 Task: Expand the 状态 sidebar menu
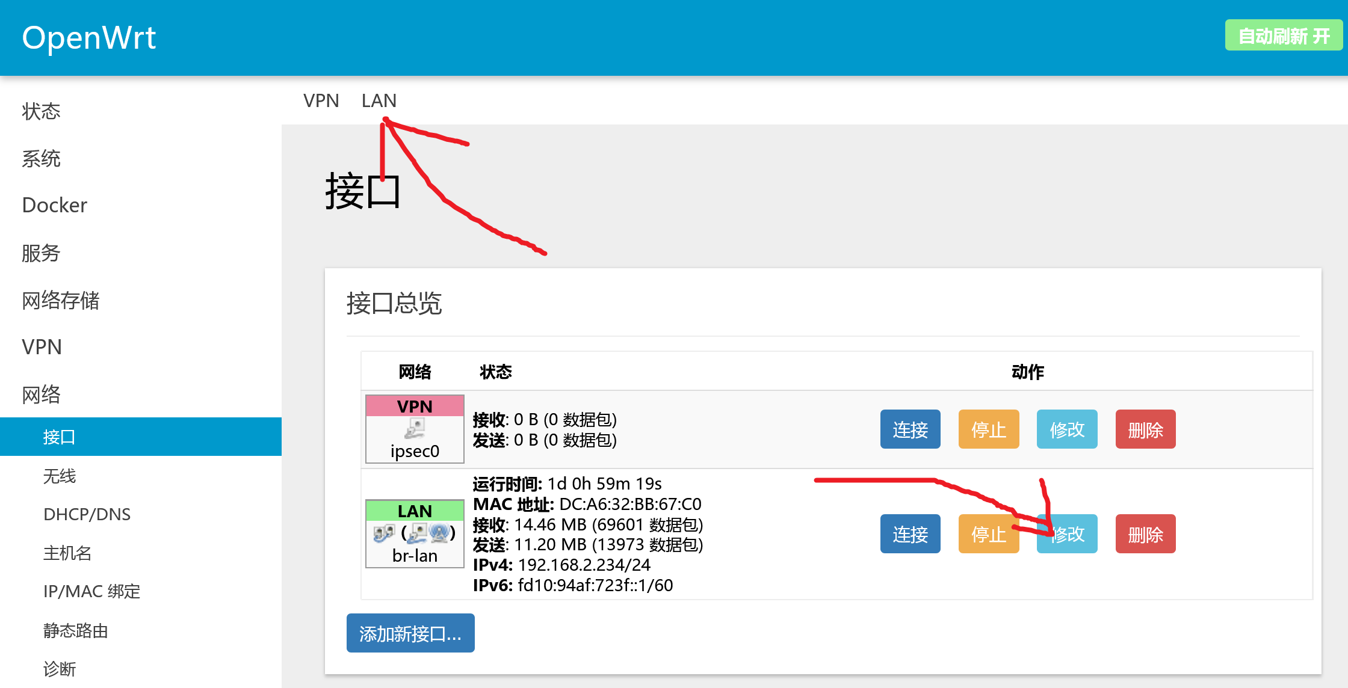click(x=41, y=111)
